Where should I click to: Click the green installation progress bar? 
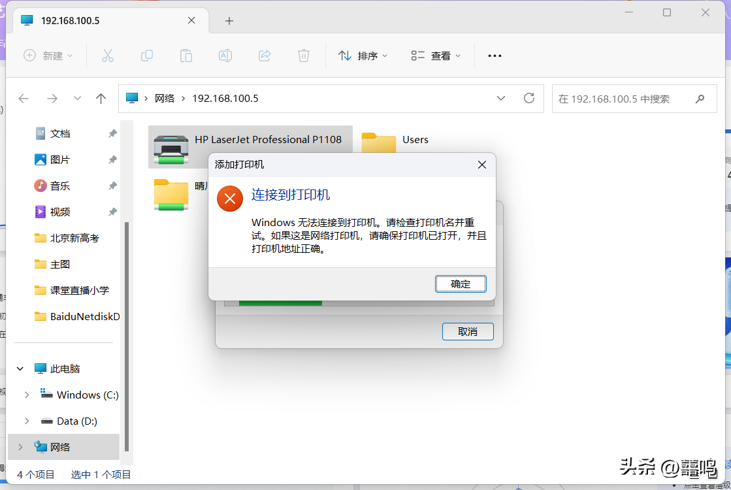(280, 303)
